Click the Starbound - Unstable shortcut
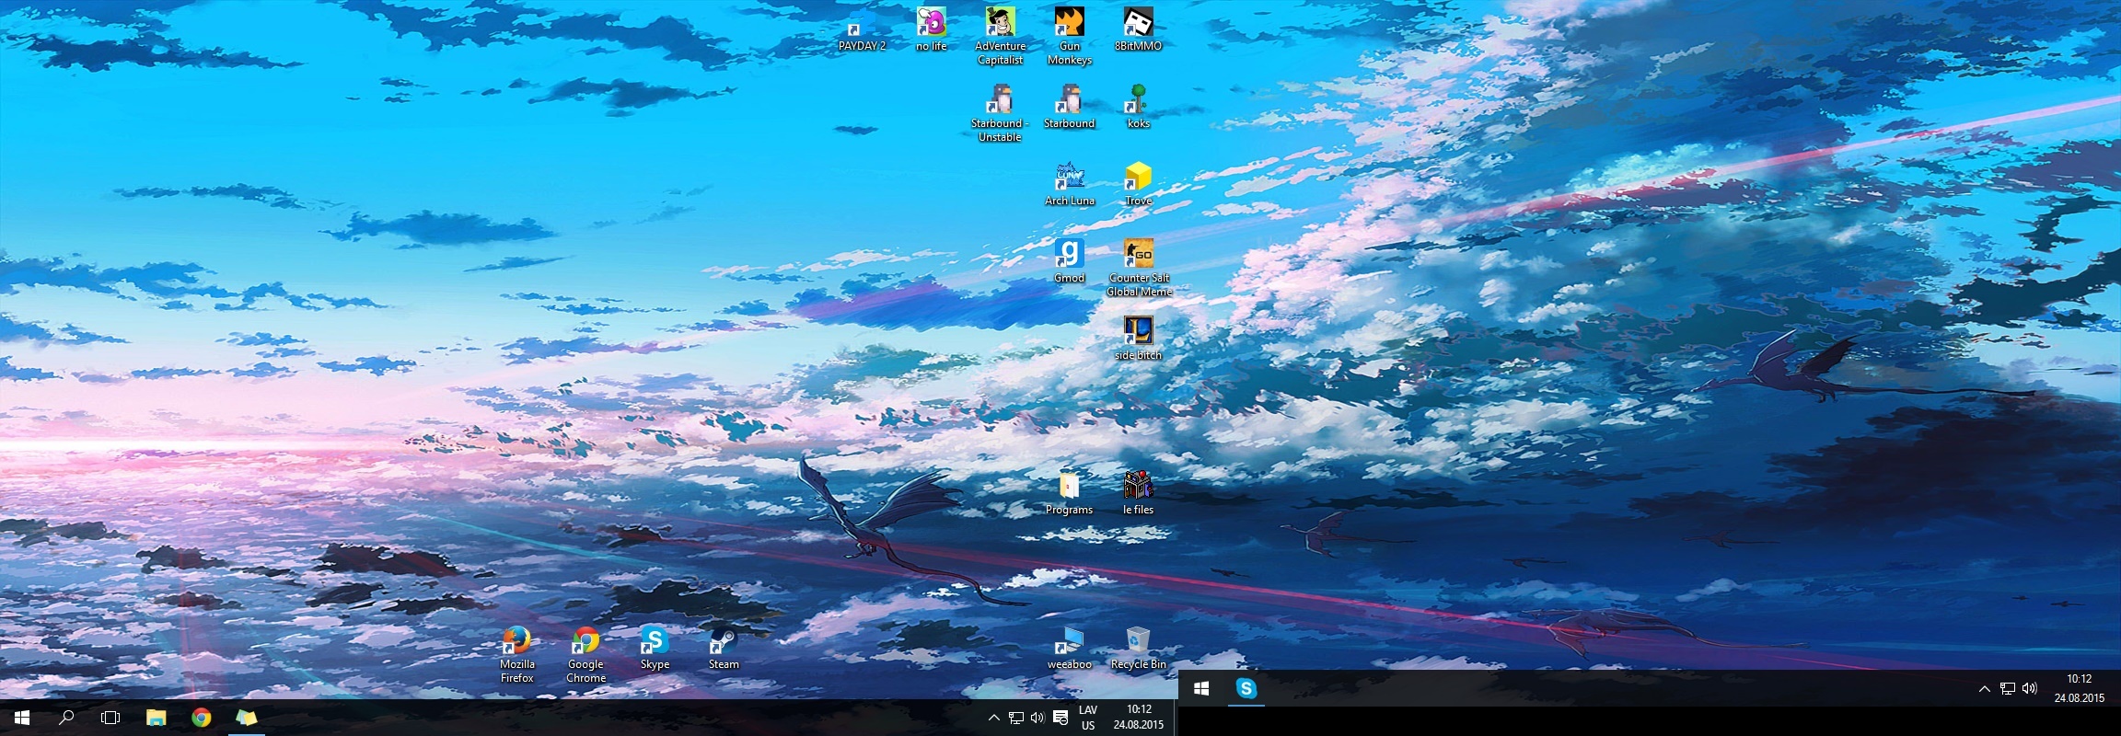The height and width of the screenshot is (736, 2121). click(x=1000, y=99)
